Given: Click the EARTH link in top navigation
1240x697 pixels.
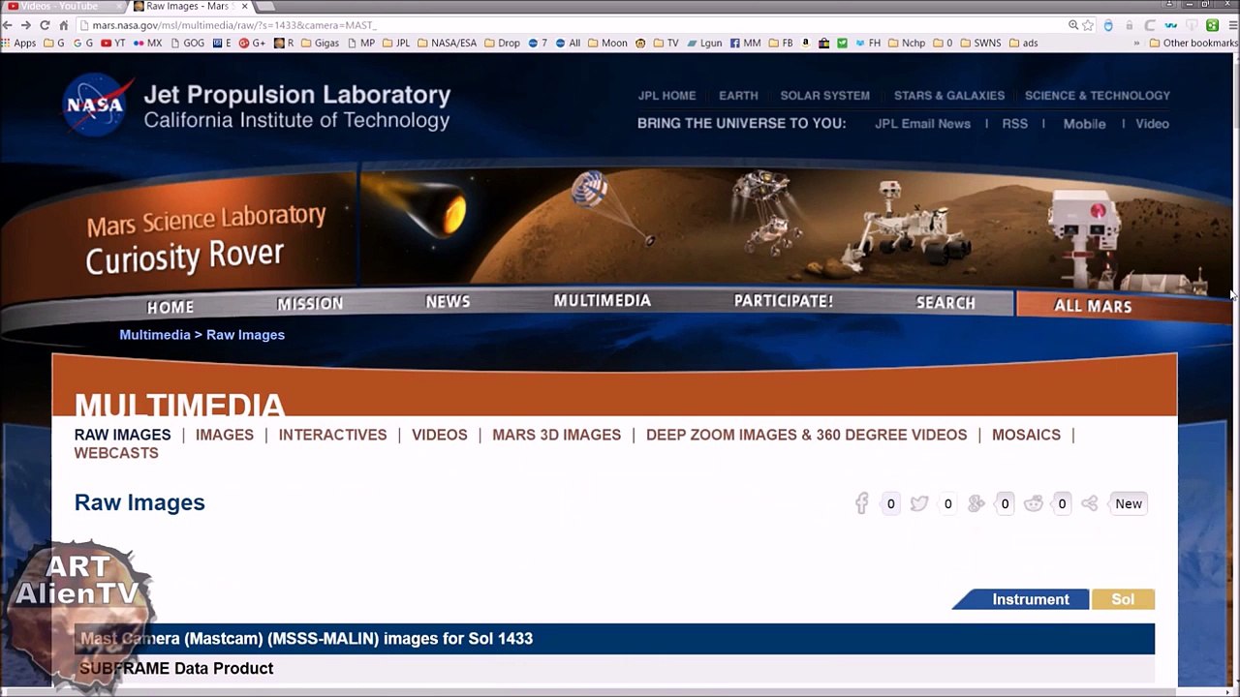Looking at the screenshot, I should click(738, 96).
